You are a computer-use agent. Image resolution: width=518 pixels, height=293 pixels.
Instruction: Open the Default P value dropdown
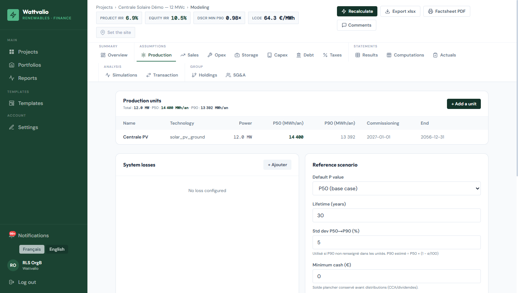pos(396,188)
